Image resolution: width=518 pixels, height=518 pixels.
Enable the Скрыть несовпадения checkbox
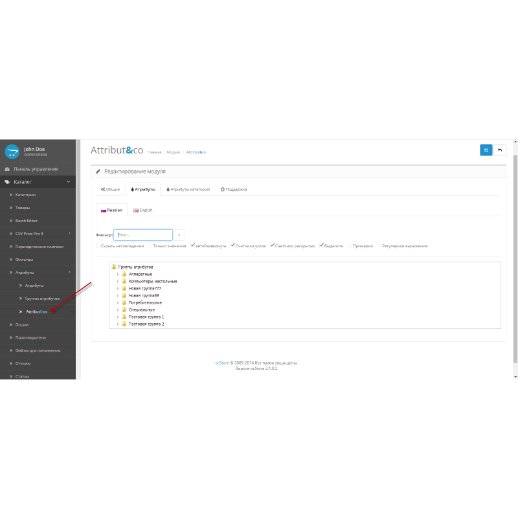coord(98,245)
